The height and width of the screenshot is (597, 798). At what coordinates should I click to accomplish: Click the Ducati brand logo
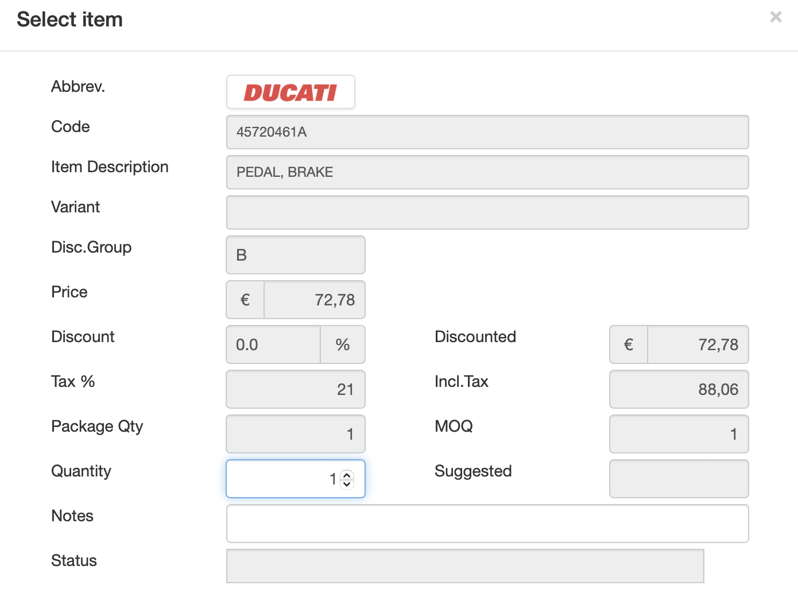290,92
